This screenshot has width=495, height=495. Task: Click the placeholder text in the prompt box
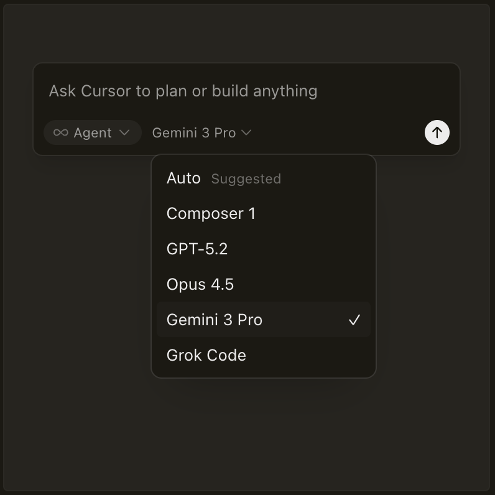pyautogui.click(x=183, y=91)
